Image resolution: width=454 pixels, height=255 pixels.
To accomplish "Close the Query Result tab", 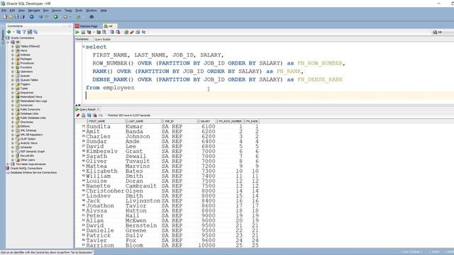I will coord(98,109).
